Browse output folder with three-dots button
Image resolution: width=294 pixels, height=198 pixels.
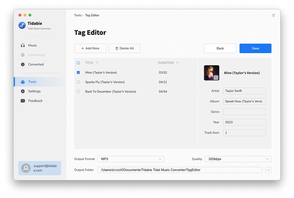[x=268, y=170]
